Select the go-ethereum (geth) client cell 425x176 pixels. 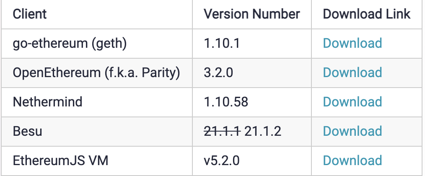point(64,43)
